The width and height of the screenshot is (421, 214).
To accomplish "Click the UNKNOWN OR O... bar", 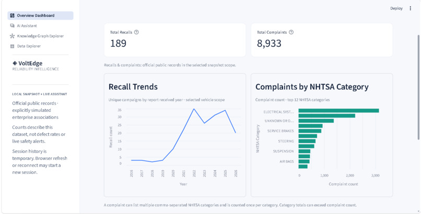I will [316, 121].
